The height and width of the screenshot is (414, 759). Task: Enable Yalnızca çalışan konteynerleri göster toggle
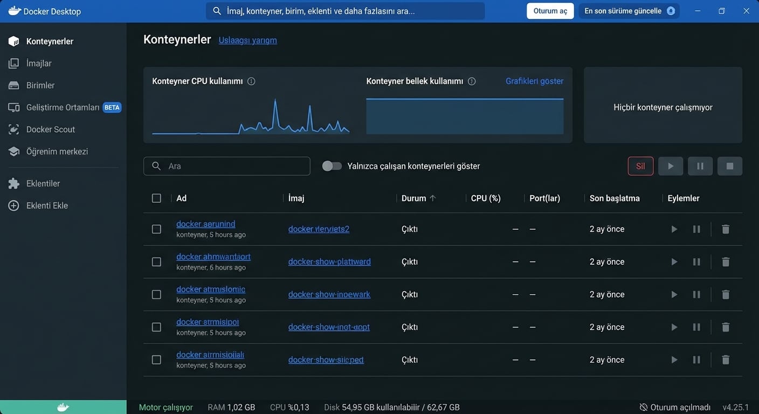point(332,166)
